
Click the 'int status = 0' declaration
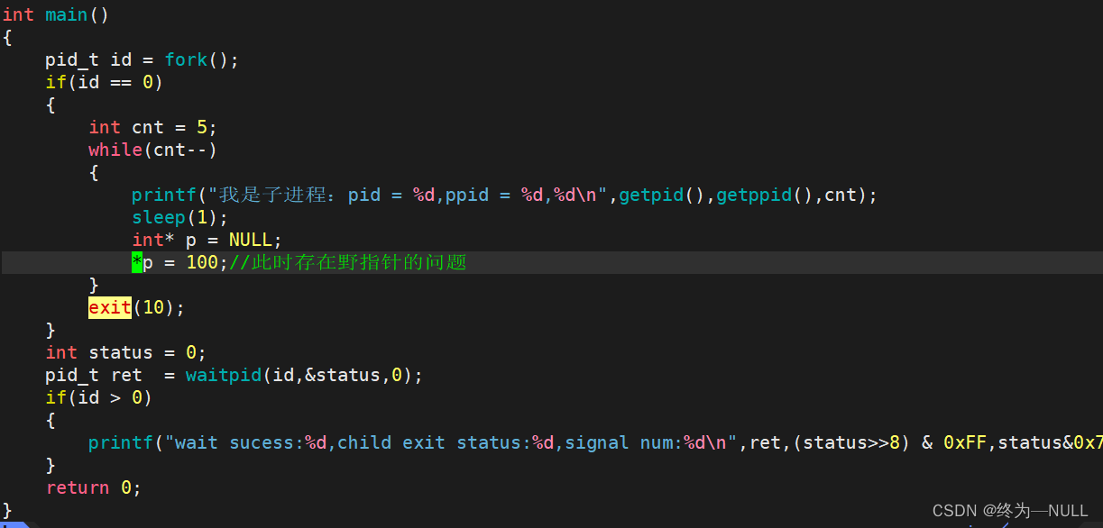pyautogui.click(x=125, y=352)
